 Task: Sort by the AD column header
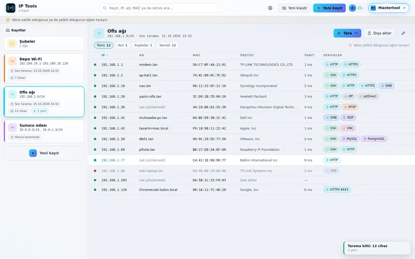[x=141, y=55]
